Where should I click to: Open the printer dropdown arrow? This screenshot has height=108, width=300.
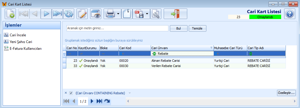tap(118, 14)
